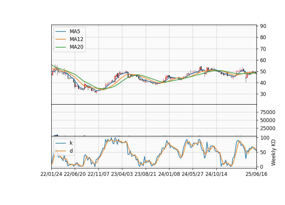Image resolution: width=285 pixels, height=205 pixels.
Task: Click the 22/11/07 date tick label
Action: (x=99, y=174)
